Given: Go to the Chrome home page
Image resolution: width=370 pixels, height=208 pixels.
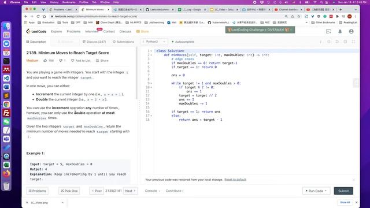Looking at the screenshot, I should click(44, 16).
